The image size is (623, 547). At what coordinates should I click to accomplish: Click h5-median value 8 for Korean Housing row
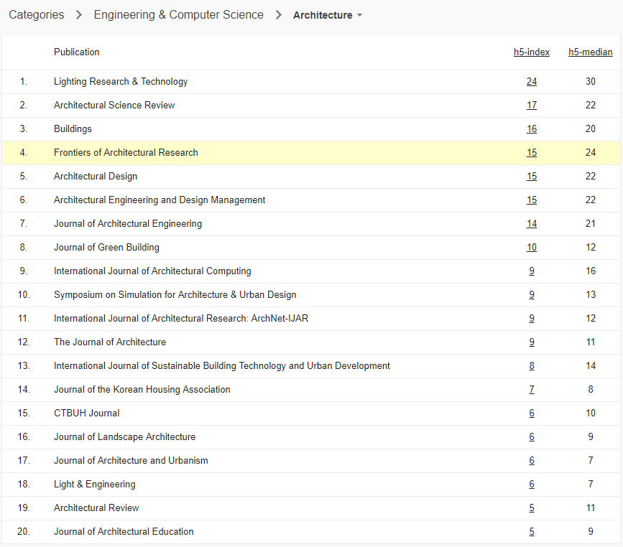point(591,389)
